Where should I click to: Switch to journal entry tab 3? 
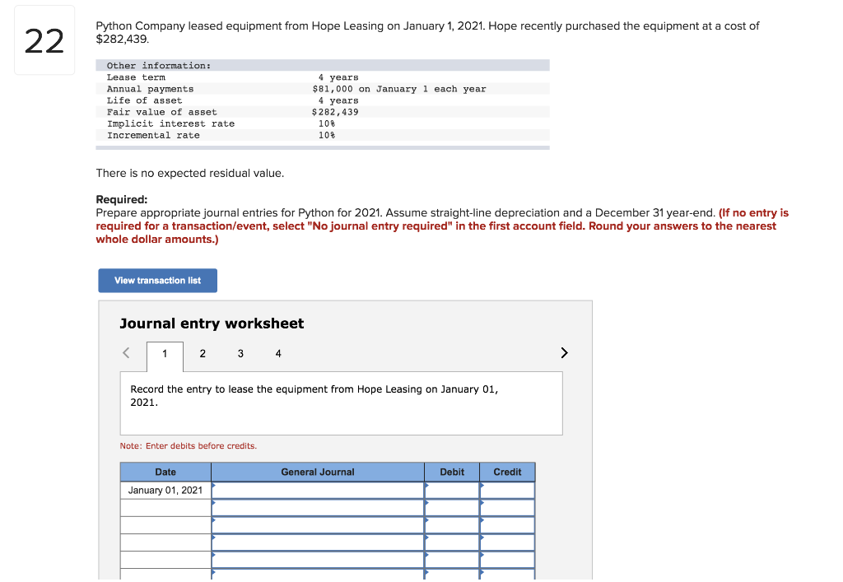pos(240,353)
